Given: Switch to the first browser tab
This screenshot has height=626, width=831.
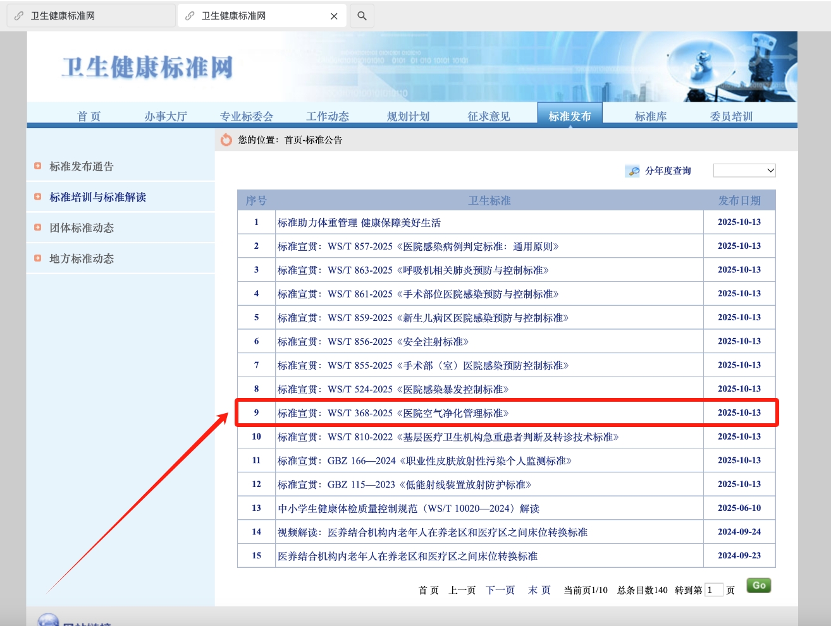Looking at the screenshot, I should (x=91, y=16).
